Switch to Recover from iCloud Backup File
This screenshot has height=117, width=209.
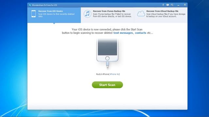tap(161, 15)
